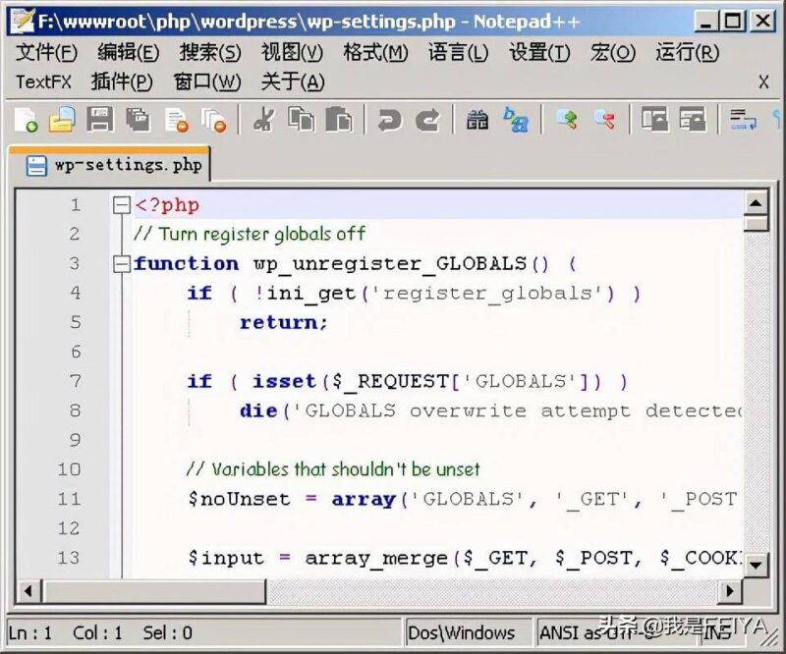This screenshot has height=654, width=786.
Task: Create a new file from the toolbar
Action: point(27,120)
